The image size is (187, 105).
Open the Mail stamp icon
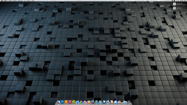[x=108, y=102]
